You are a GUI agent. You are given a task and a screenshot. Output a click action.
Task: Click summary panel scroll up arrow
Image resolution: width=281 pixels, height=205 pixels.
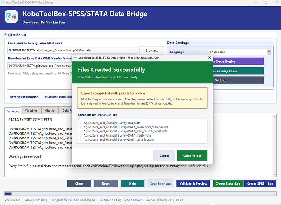click(x=274, y=116)
